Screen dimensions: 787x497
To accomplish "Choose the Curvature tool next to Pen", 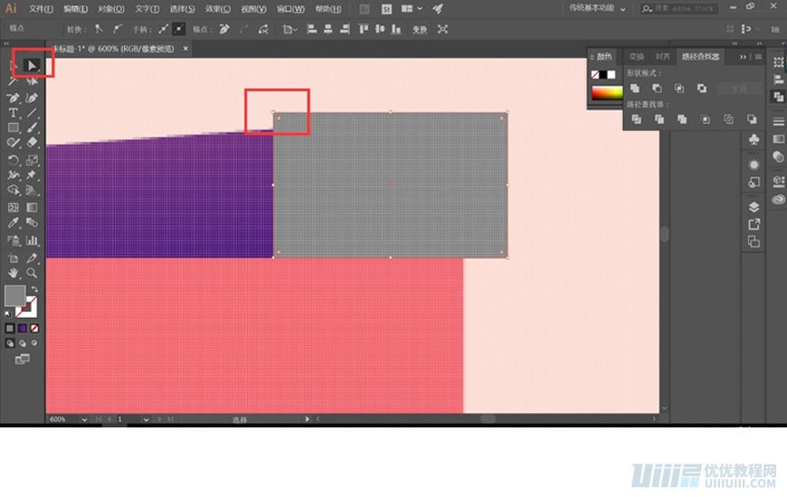I will (32, 98).
